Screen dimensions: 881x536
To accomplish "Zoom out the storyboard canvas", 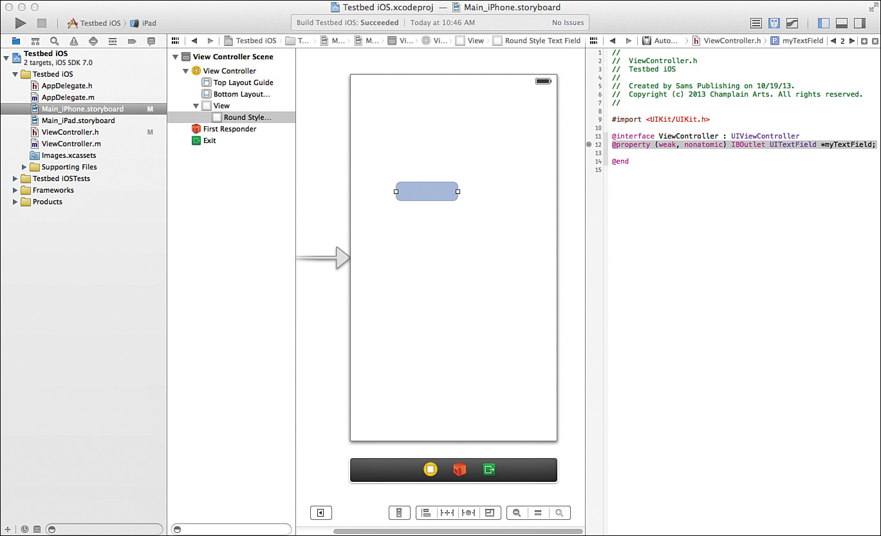I will click(517, 513).
